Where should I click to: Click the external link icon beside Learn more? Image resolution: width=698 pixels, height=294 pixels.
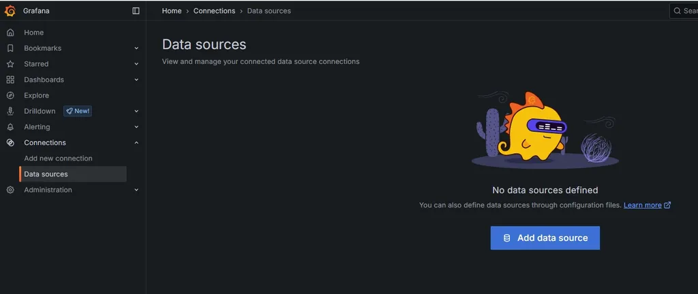667,205
